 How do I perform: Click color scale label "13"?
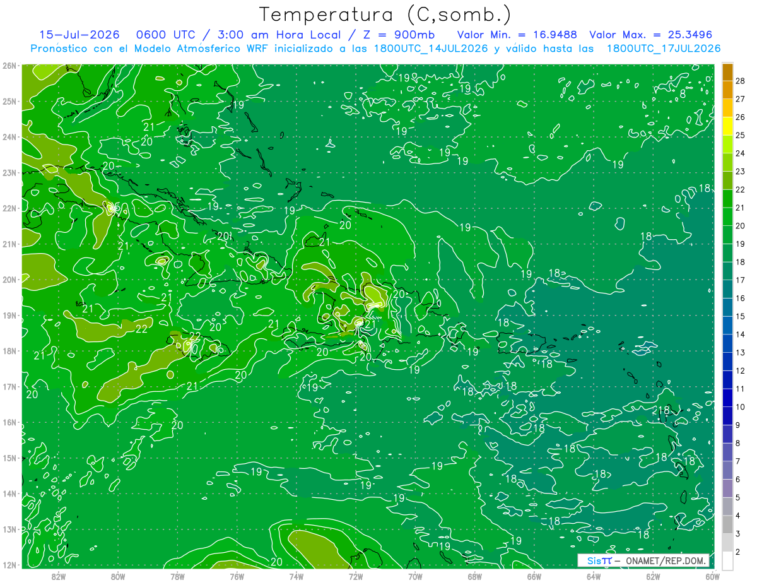[741, 352]
